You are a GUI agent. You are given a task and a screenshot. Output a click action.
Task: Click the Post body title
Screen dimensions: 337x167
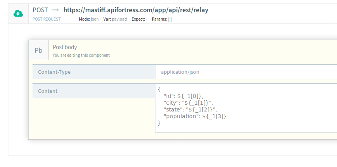[65, 47]
